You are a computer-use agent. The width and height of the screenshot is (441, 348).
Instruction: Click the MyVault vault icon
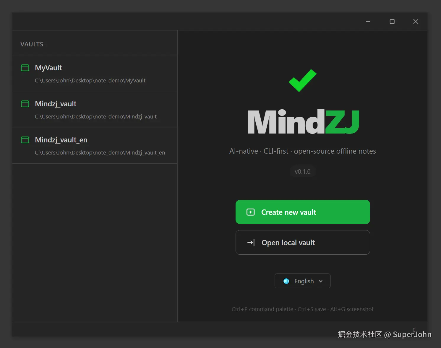(x=25, y=68)
